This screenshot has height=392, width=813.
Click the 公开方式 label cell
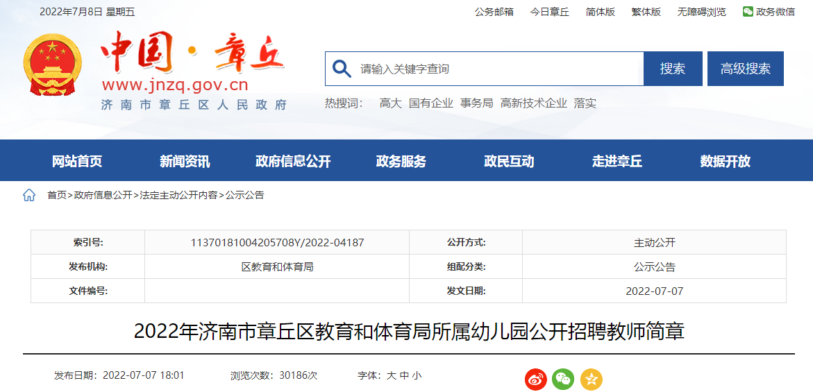pos(466,242)
